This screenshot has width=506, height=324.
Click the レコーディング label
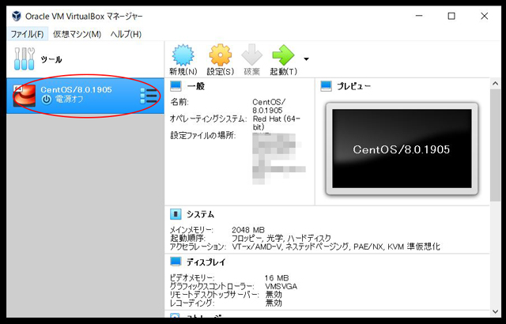click(192, 303)
